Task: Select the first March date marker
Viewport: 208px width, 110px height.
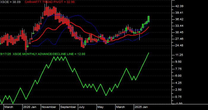Action: pyautogui.click(x=9, y=107)
